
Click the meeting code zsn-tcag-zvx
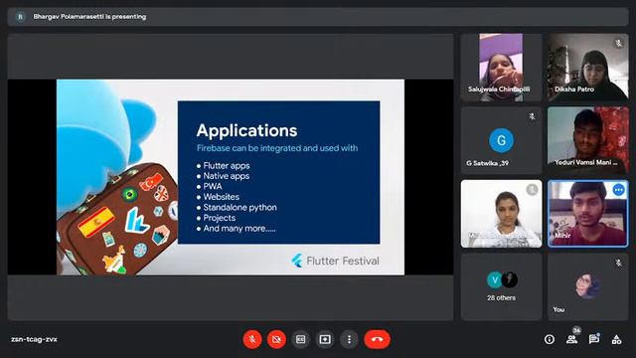pyautogui.click(x=34, y=339)
